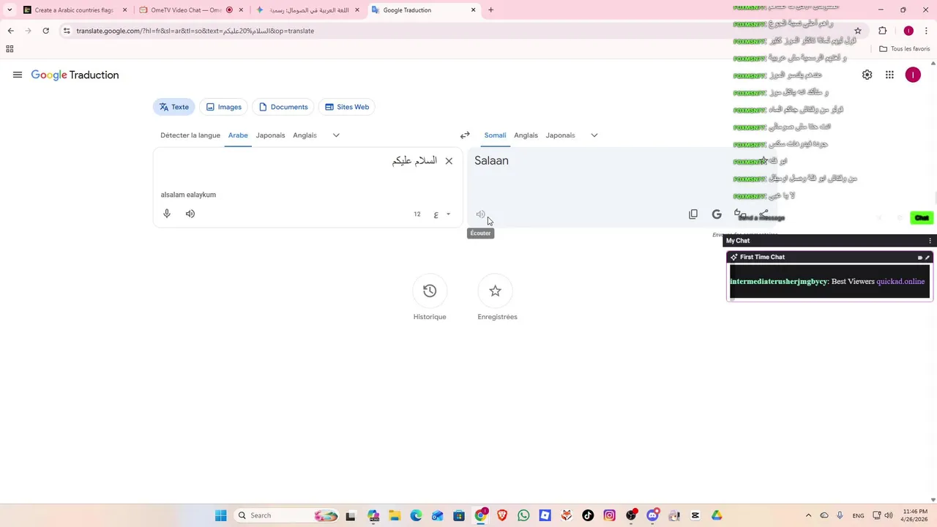937x527 pixels.
Task: Switch to the OmeTV Video Chat tab
Action: pyautogui.click(x=190, y=10)
